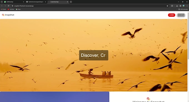Click the SnapShot logo in header
Screen dimensions: 189x102
(8, 15)
